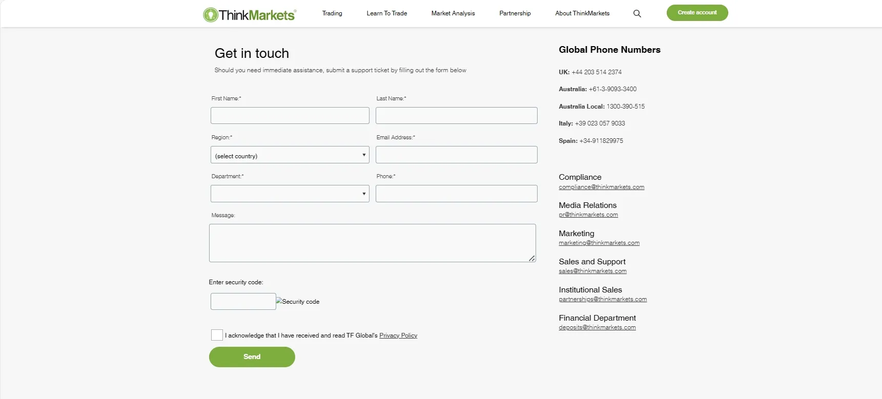Viewport: 882px width, 399px height.
Task: Click the Message box corner grip
Action: tap(532, 258)
